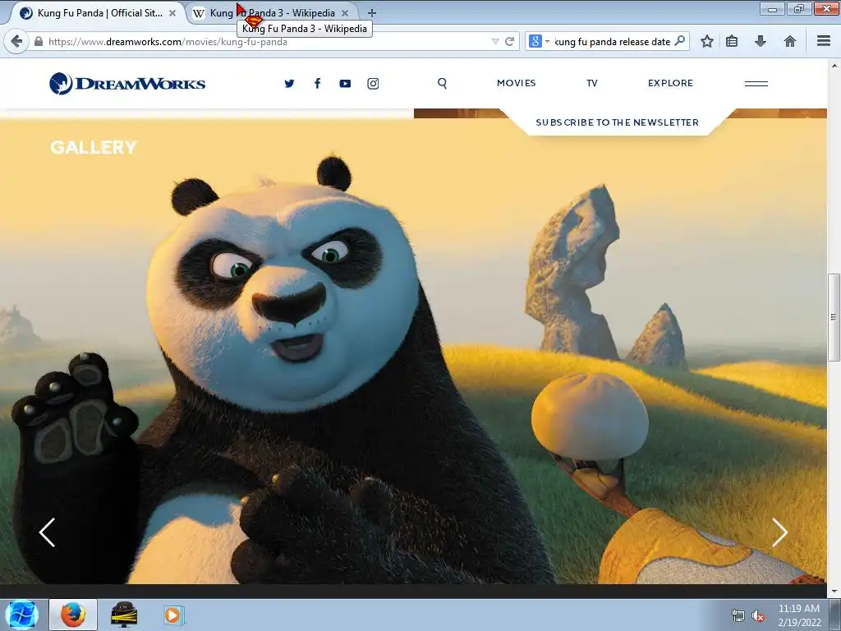Open a new tab with plus button
841x631 pixels.
coord(372,13)
